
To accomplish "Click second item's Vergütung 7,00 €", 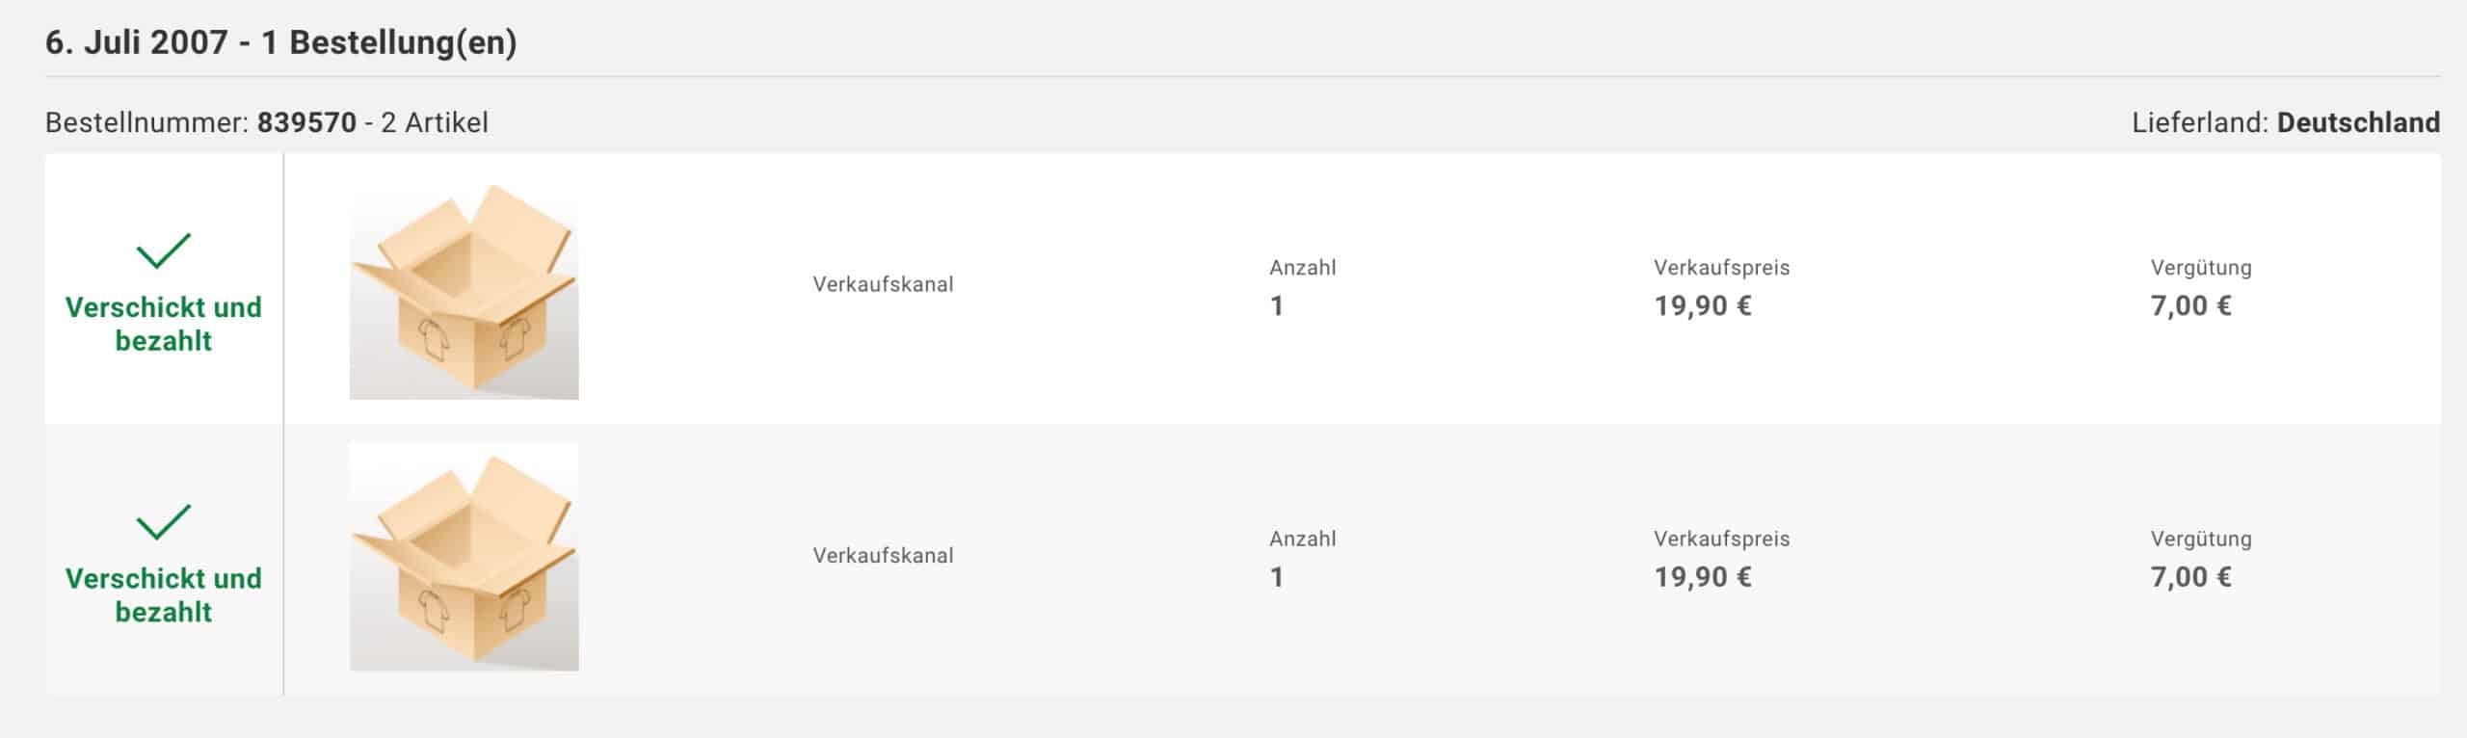I will click(x=2191, y=577).
